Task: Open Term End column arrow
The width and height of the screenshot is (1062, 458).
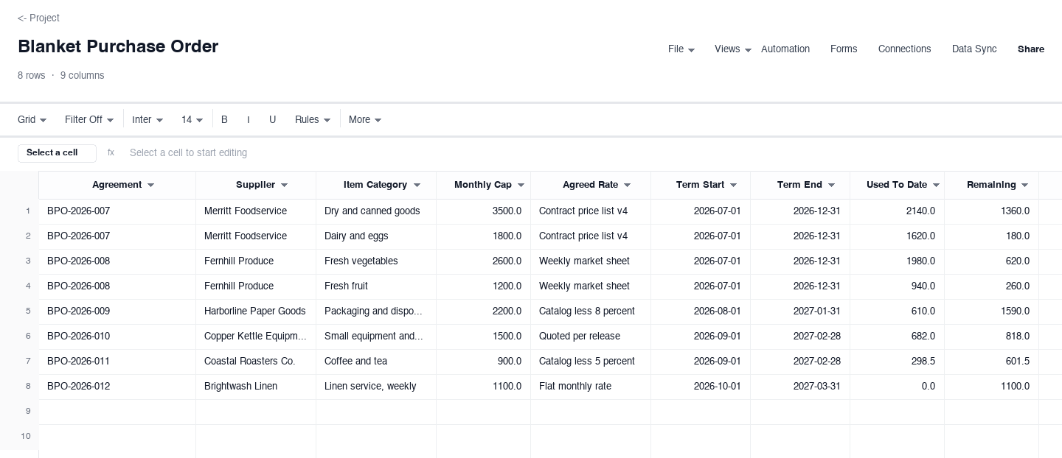Action: 831,186
